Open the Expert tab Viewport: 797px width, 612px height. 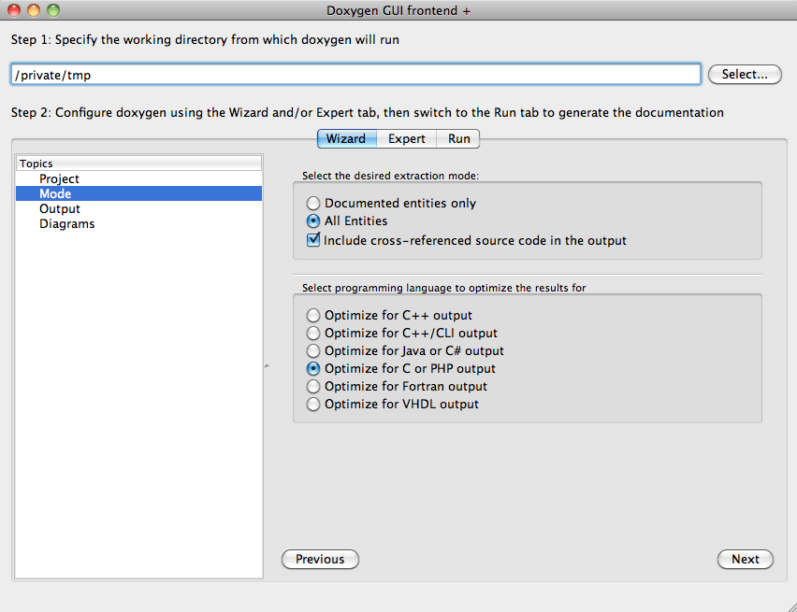(x=407, y=138)
